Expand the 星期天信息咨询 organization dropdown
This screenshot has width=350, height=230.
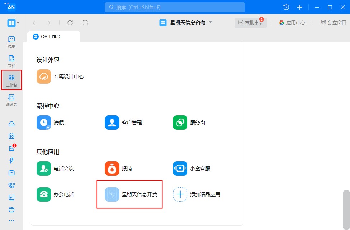[210, 22]
